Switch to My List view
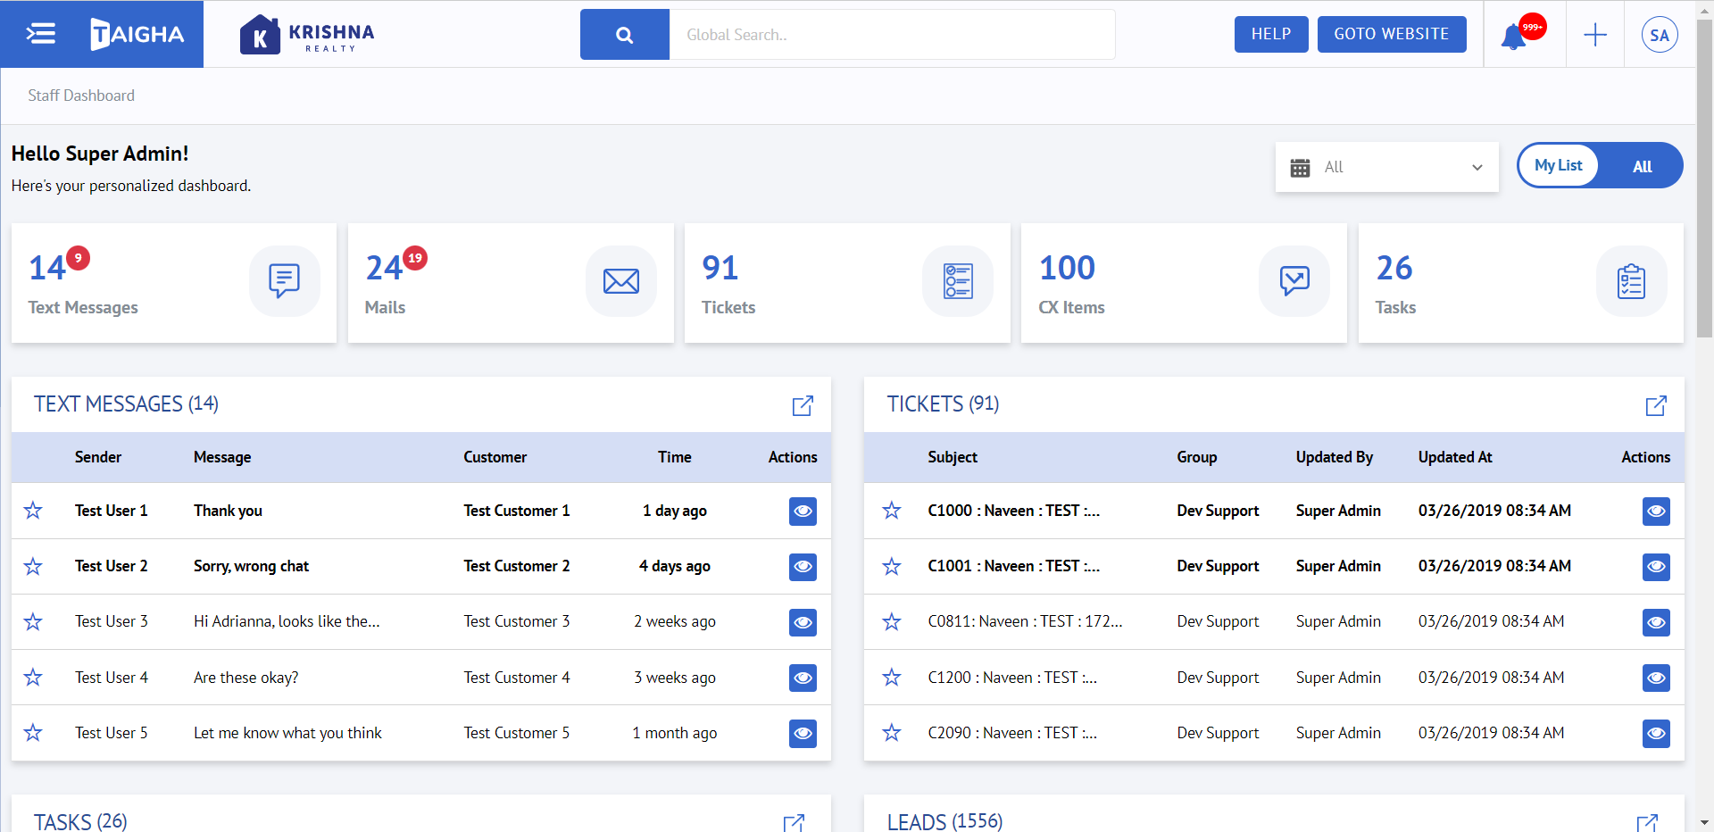1714x832 pixels. click(x=1559, y=165)
